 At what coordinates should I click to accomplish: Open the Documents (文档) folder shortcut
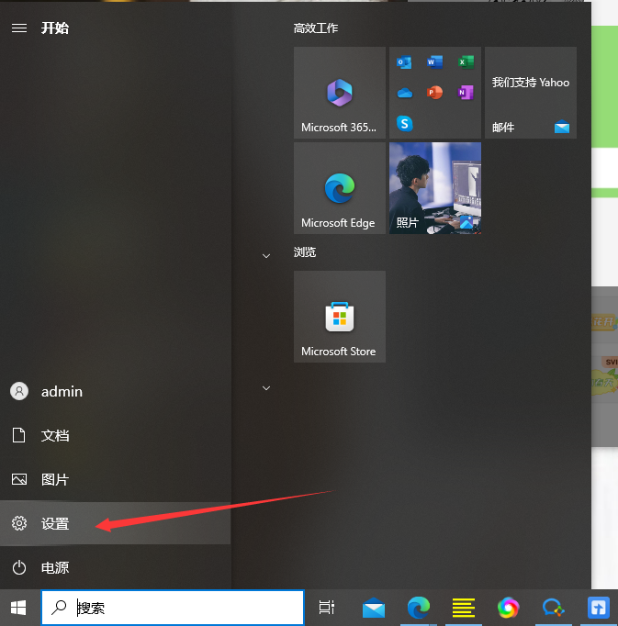[55, 436]
